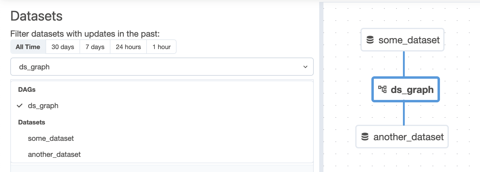The width and height of the screenshot is (480, 172).
Task: Click the edge between some_dataset and ds_graph
Action: (404, 64)
